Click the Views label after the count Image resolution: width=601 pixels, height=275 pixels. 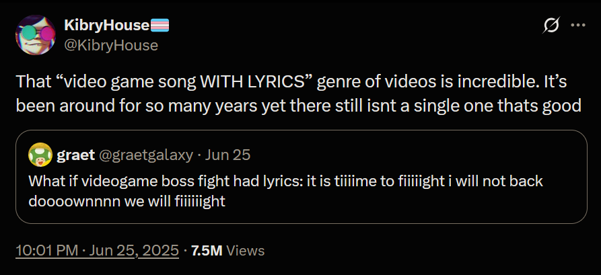(246, 251)
